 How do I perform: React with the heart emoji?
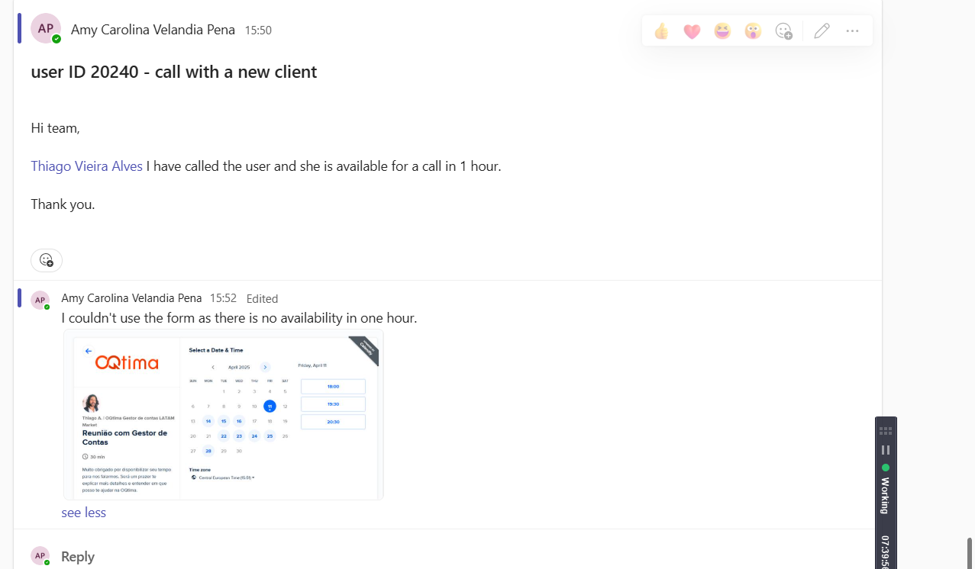[692, 31]
